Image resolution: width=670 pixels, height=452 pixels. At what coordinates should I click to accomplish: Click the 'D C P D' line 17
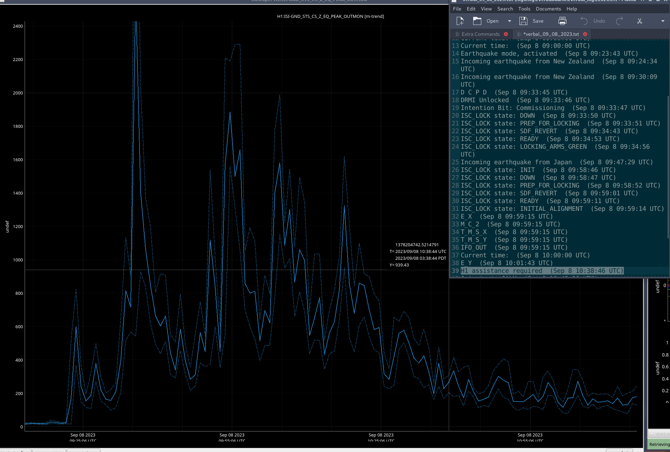click(x=514, y=92)
